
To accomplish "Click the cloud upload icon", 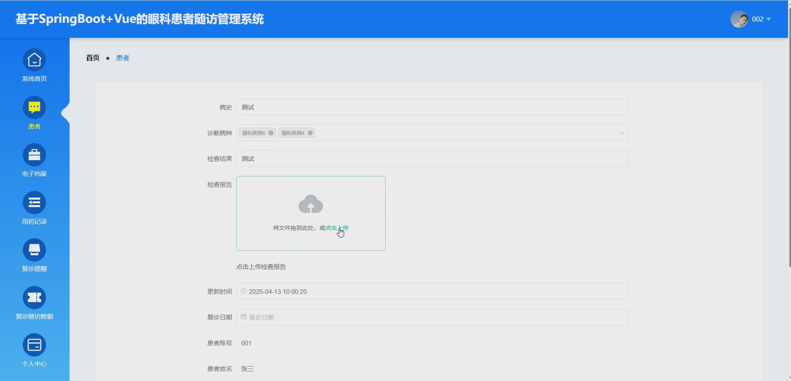I will (311, 204).
